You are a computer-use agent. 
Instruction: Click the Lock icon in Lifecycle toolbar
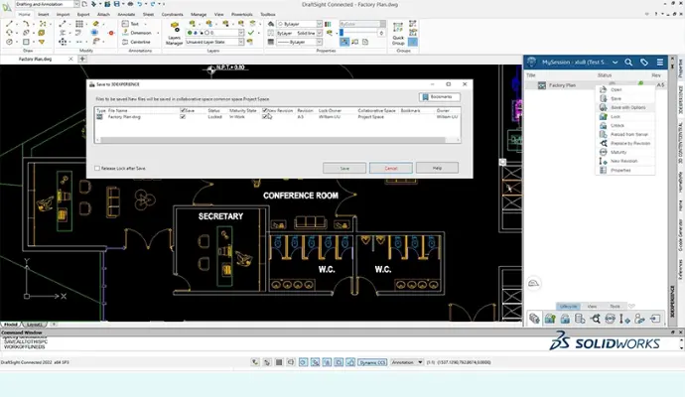[550, 319]
